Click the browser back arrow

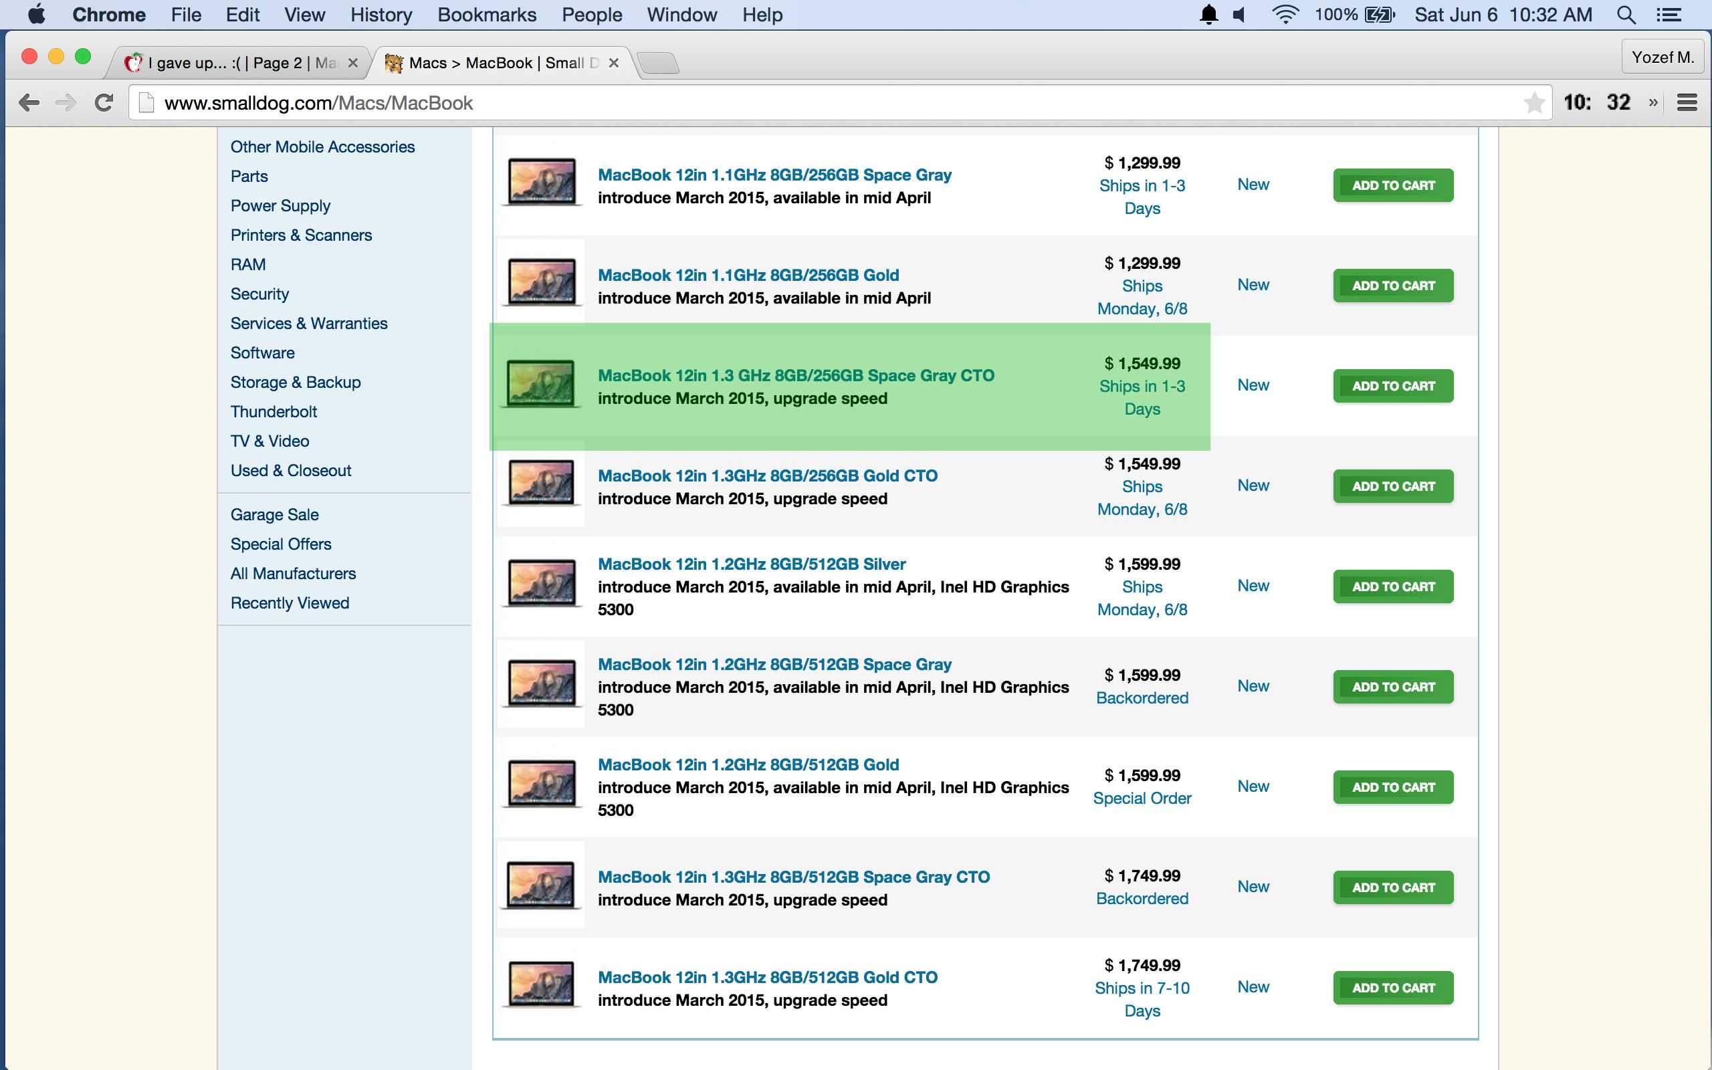pos(29,103)
